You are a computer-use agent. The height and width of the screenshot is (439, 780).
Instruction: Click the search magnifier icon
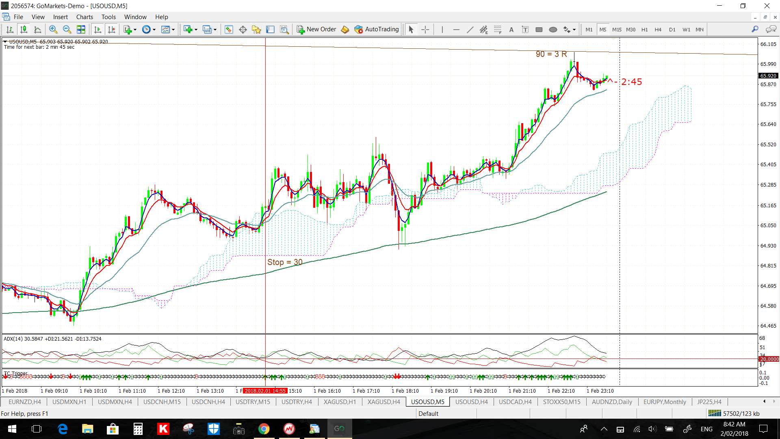755,29
